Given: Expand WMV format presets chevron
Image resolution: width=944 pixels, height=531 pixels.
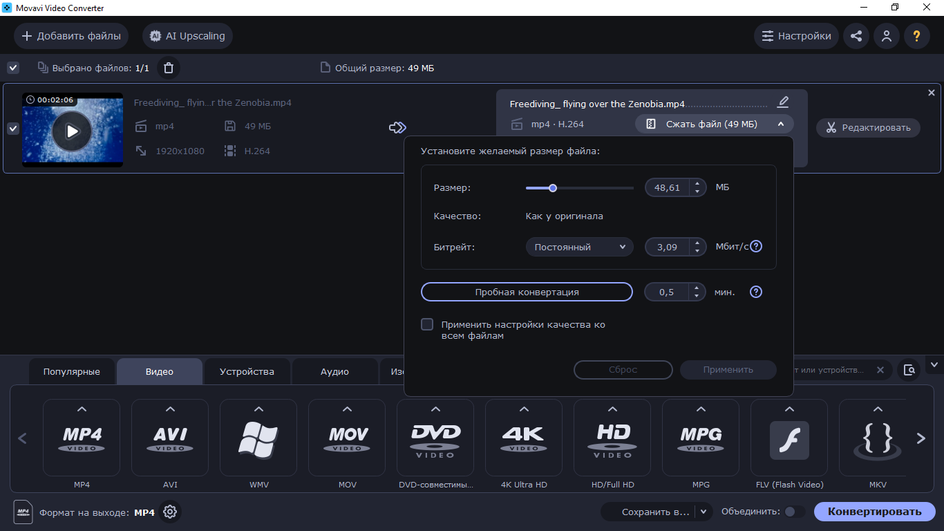Looking at the screenshot, I should click(x=258, y=409).
